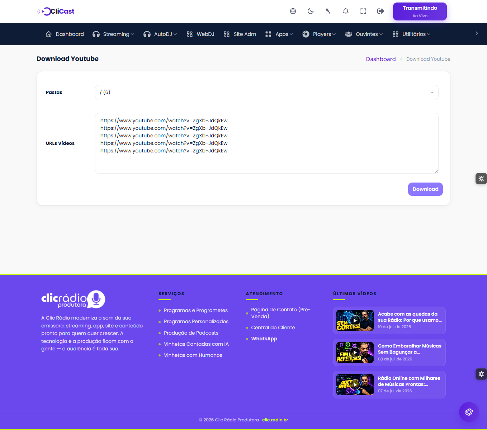
Task: Open the Programas e Programetes link
Action: point(196,310)
